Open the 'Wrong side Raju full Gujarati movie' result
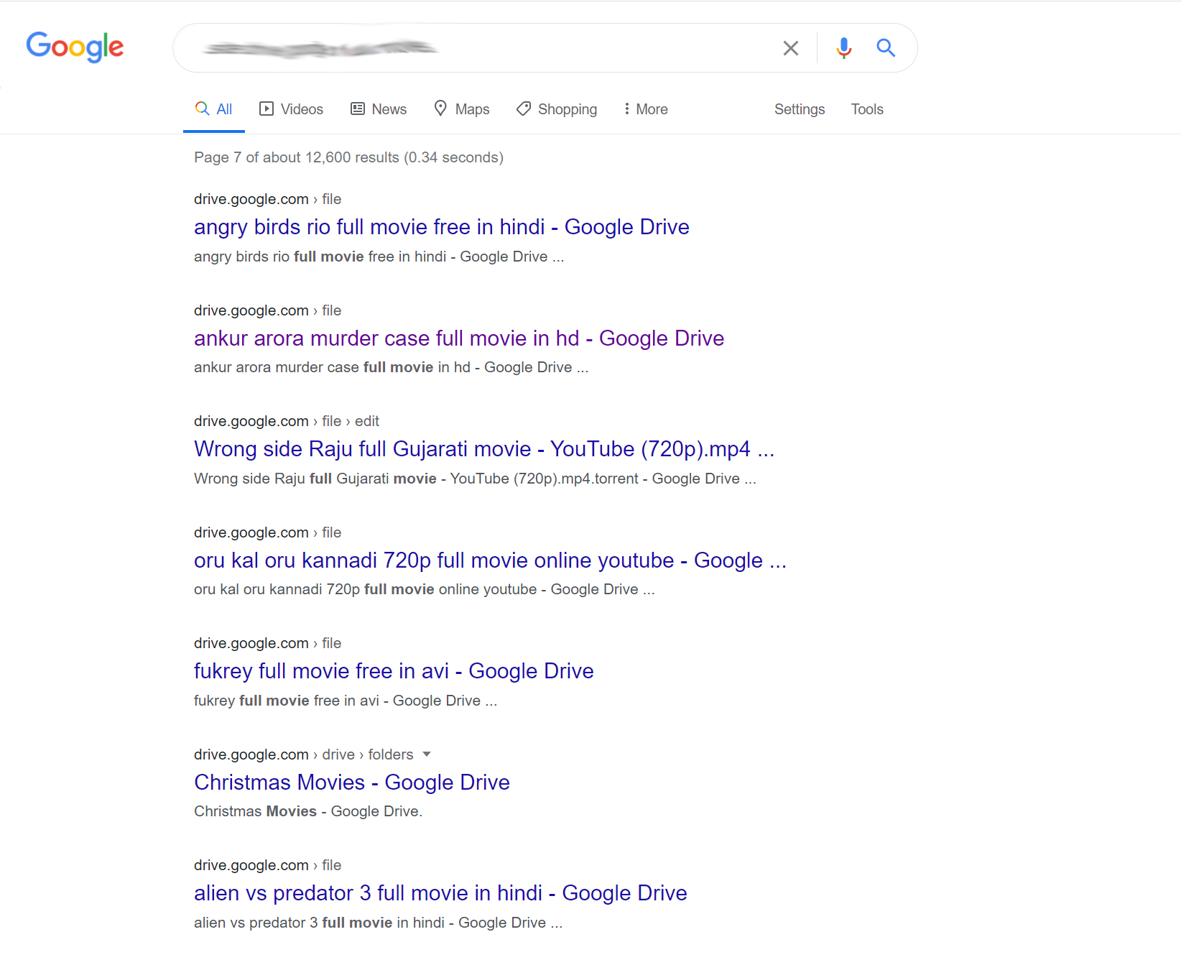Screen dimensions: 1181x960 [x=484, y=449]
